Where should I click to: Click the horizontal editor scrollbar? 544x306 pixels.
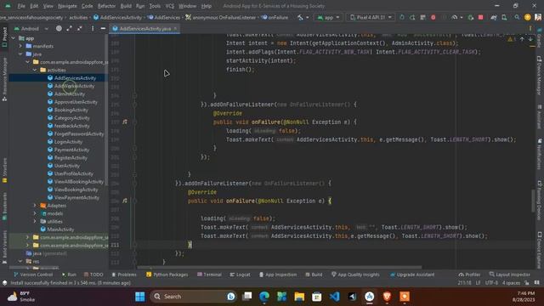(x=280, y=268)
